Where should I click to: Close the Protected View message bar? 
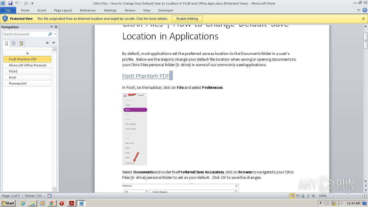pyautogui.click(x=363, y=19)
